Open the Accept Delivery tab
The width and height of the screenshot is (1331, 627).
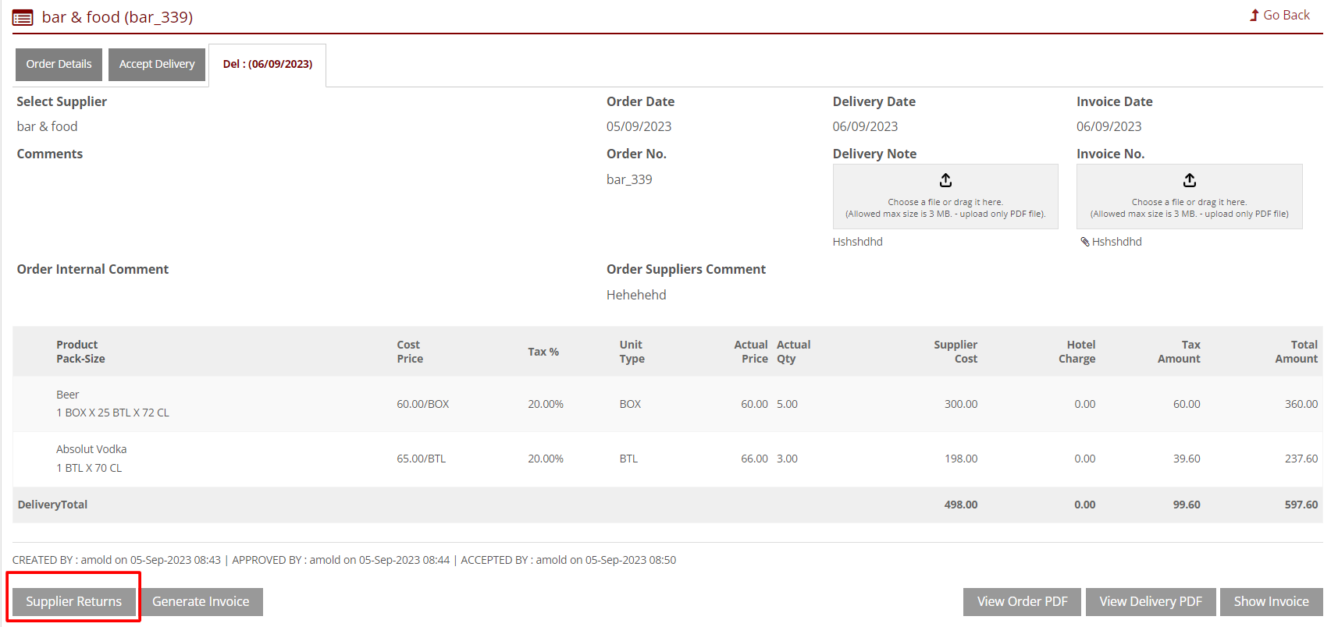coord(157,64)
